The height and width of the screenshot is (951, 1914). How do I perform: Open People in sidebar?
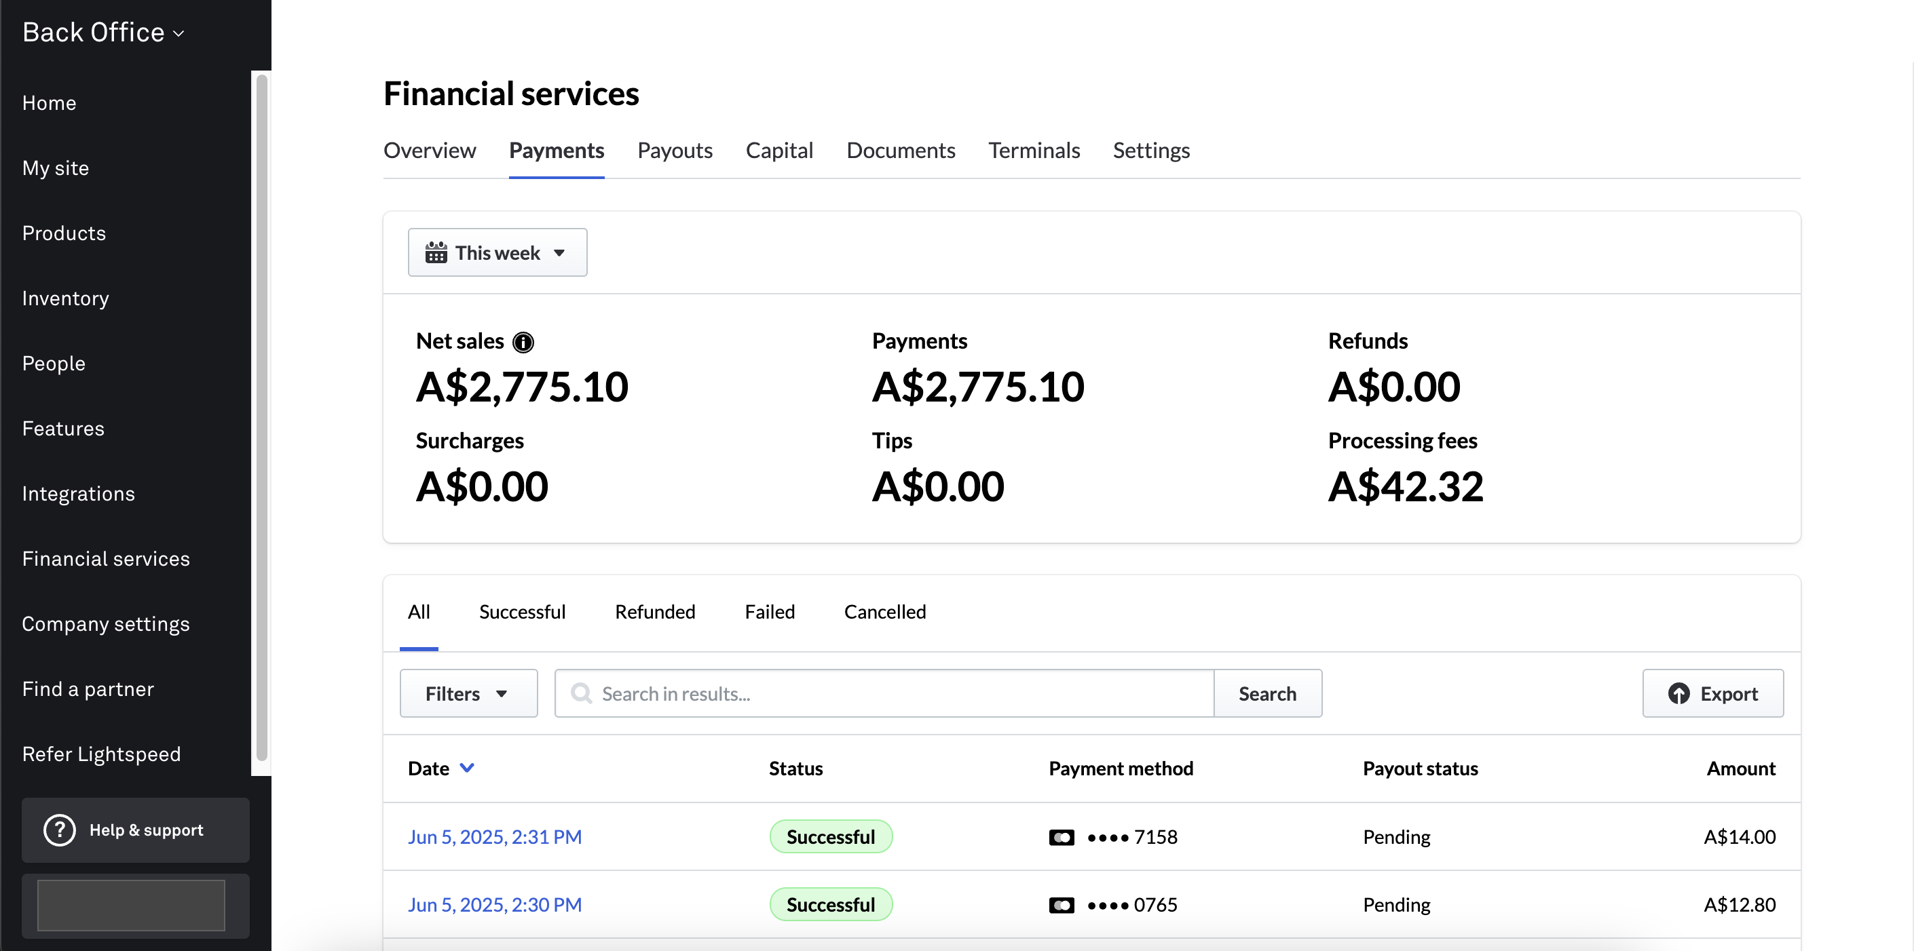point(54,364)
